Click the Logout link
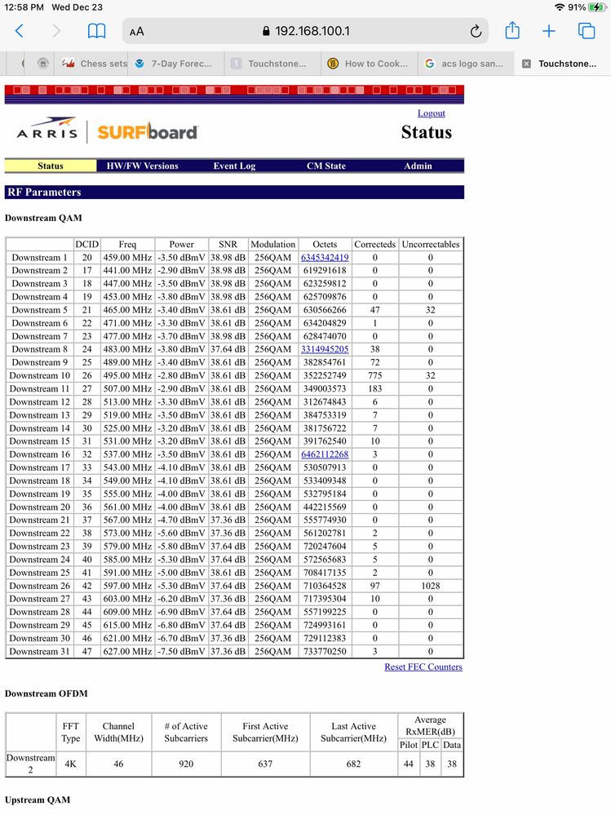 [x=431, y=113]
